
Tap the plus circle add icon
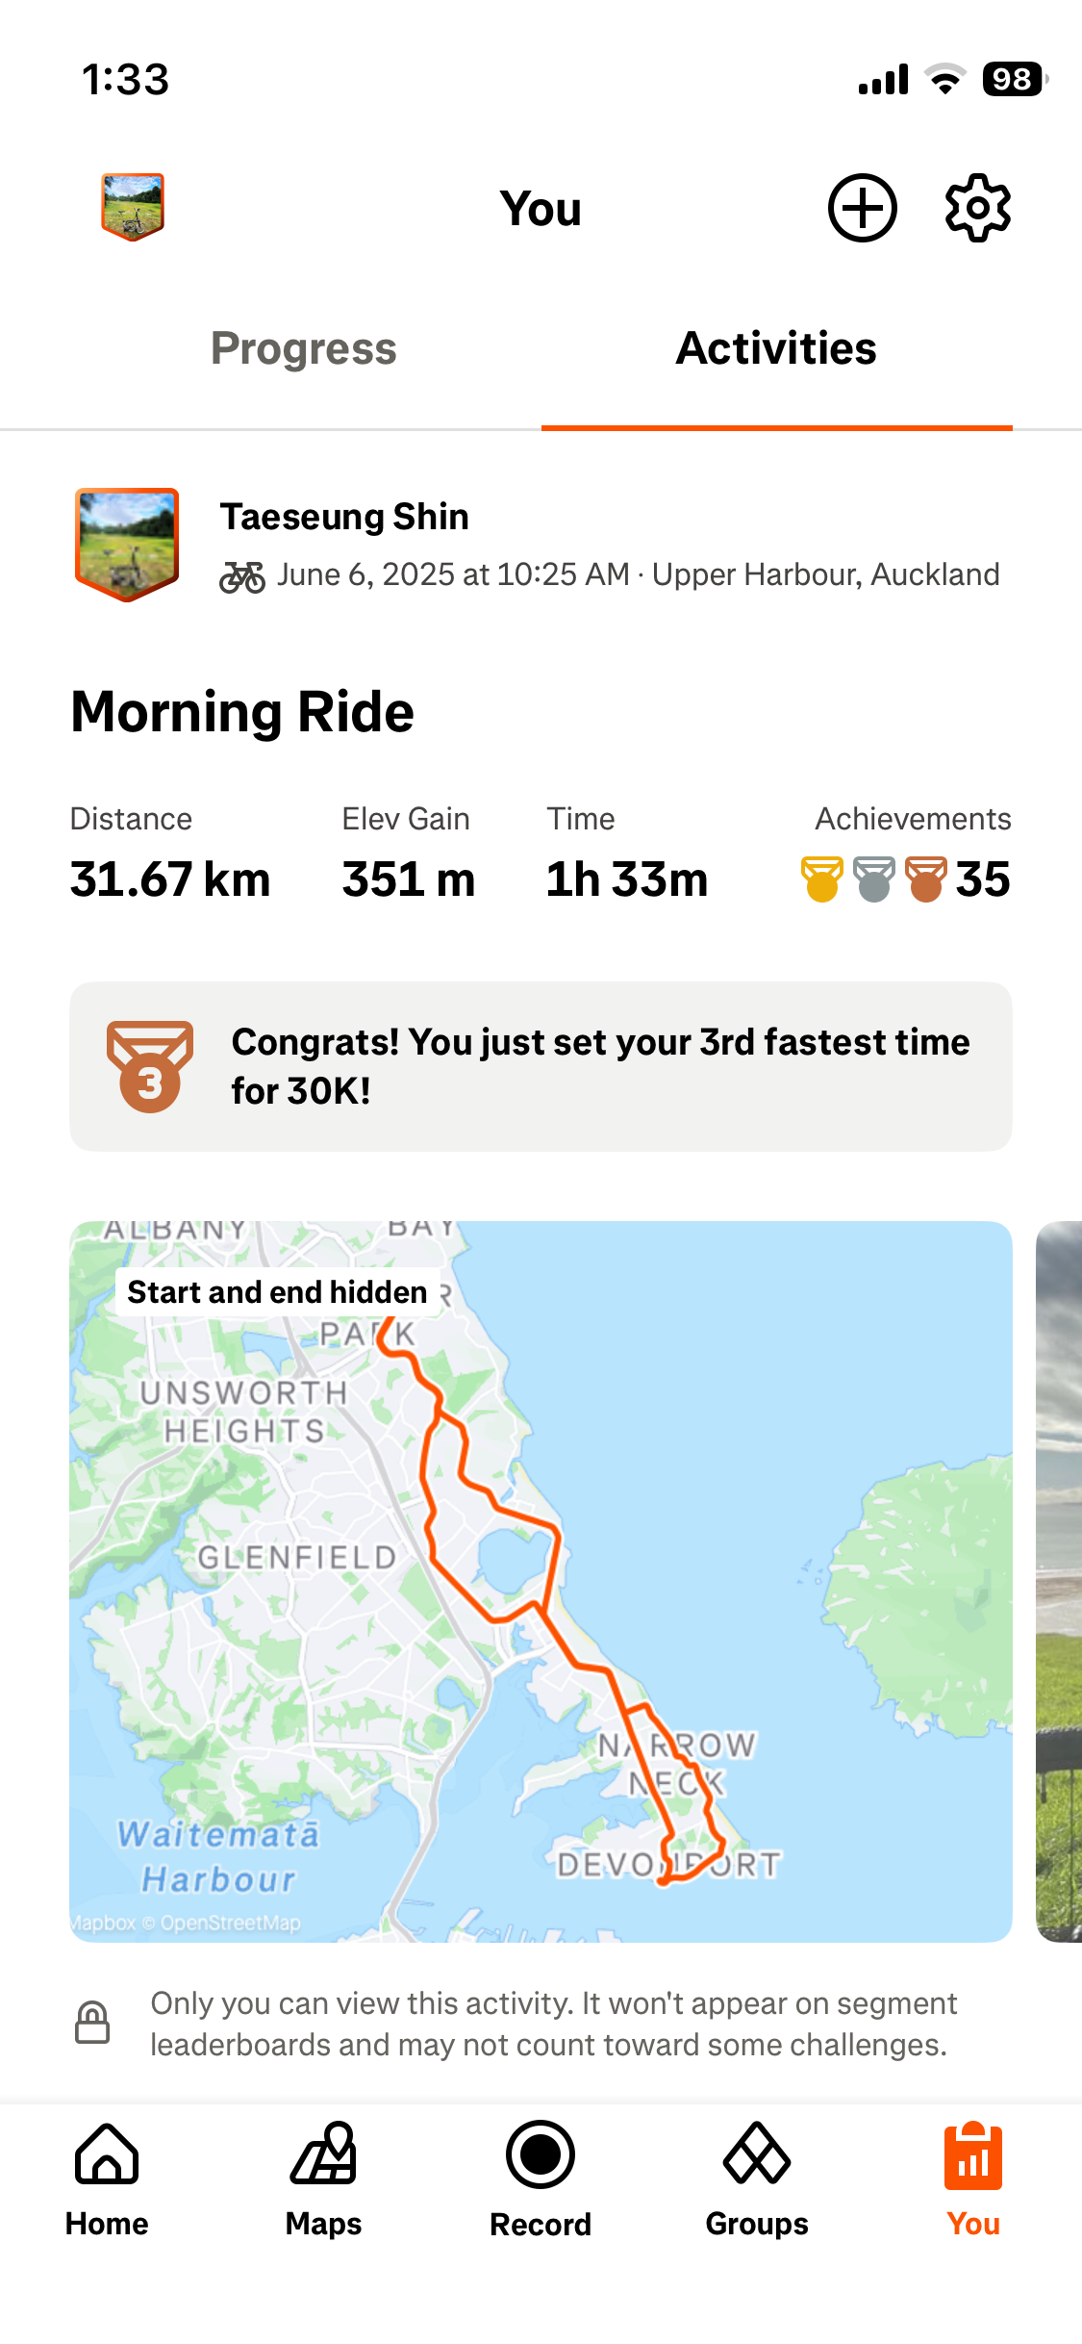[863, 208]
